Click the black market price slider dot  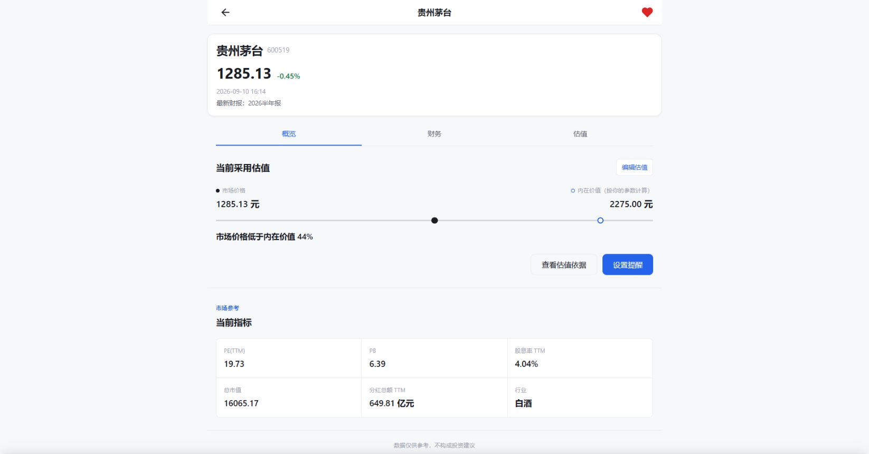pyautogui.click(x=435, y=220)
